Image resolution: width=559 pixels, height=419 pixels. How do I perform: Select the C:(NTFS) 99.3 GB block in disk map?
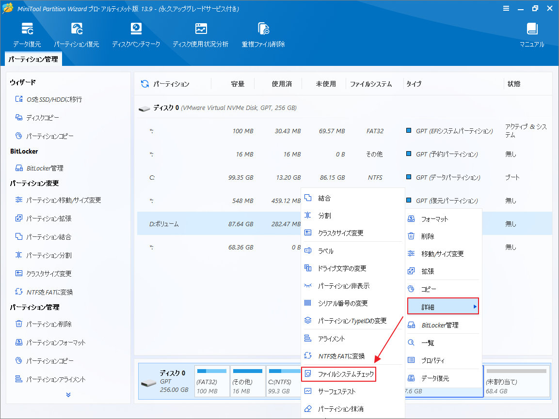pos(285,381)
